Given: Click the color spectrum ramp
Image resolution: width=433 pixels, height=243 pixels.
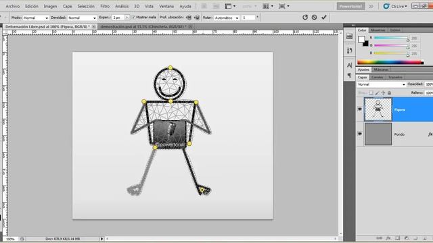Looking at the screenshot, I should click(x=390, y=62).
